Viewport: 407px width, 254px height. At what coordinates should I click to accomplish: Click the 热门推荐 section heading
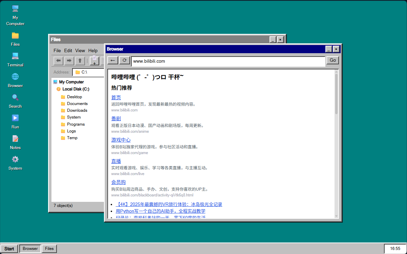pos(122,88)
